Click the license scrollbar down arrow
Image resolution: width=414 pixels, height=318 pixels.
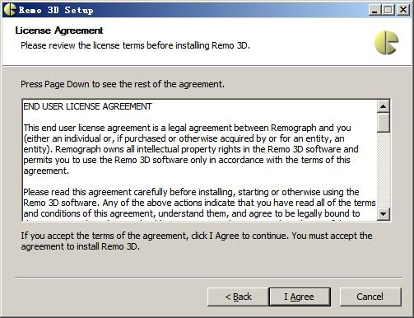[384, 213]
